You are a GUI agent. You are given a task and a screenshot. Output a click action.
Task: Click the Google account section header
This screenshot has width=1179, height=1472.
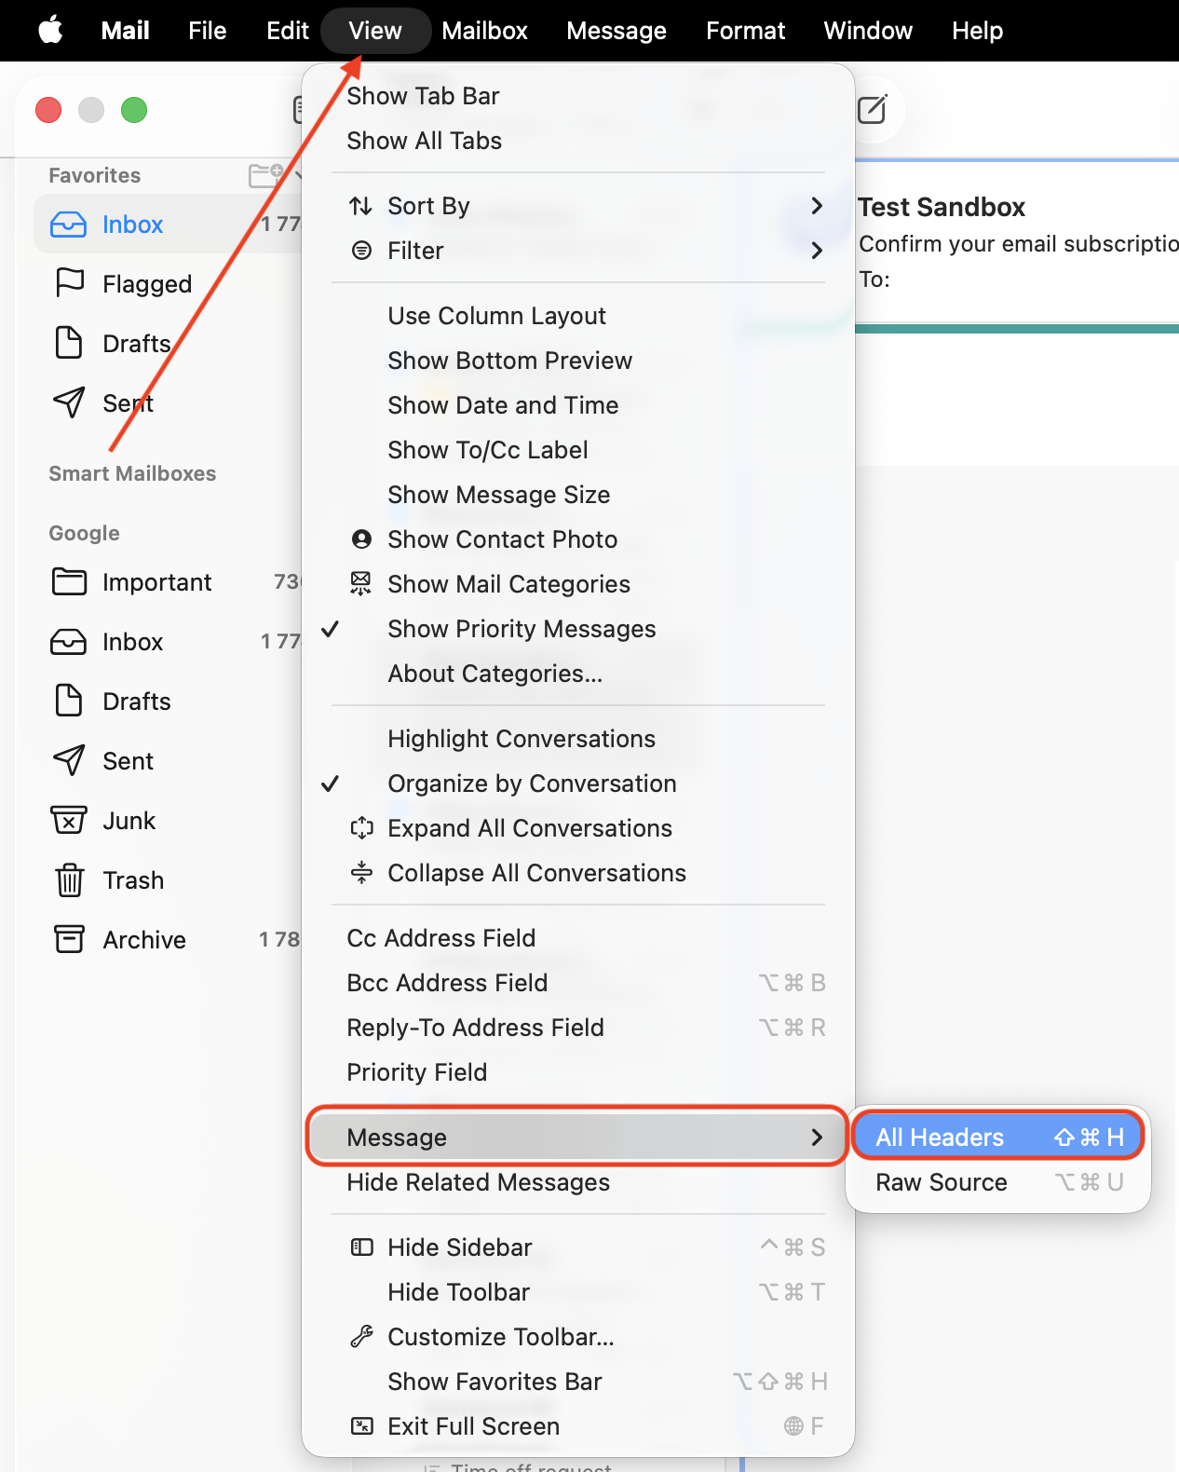84,533
